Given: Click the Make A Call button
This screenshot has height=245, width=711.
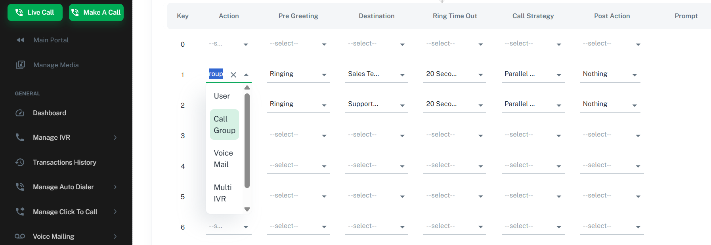Looking at the screenshot, I should (96, 12).
